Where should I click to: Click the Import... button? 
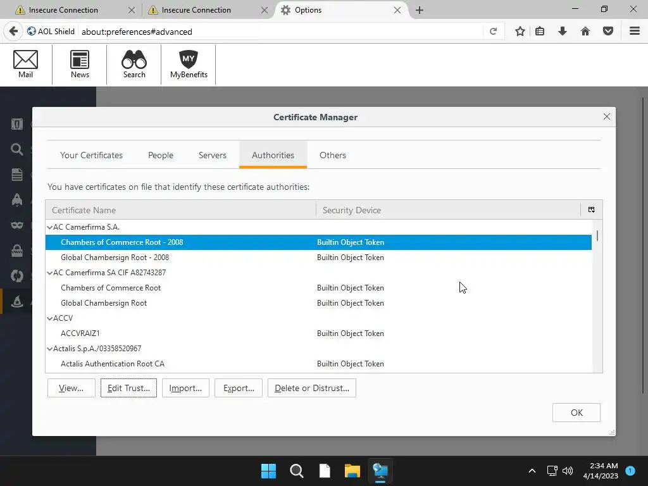[x=185, y=388]
